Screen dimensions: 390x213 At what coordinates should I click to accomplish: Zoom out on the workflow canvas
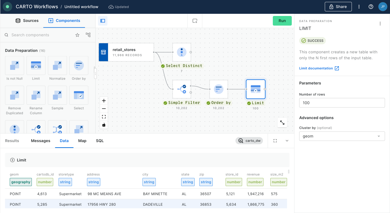(104, 109)
